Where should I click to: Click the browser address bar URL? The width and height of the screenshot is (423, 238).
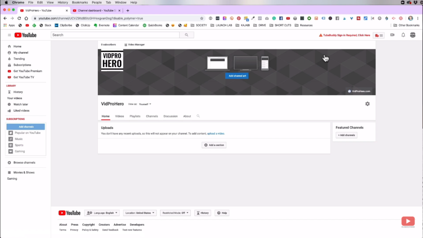coord(90,18)
